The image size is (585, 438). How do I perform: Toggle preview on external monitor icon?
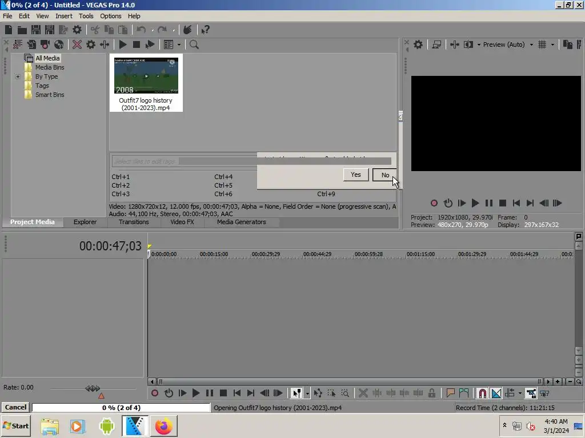[436, 44]
